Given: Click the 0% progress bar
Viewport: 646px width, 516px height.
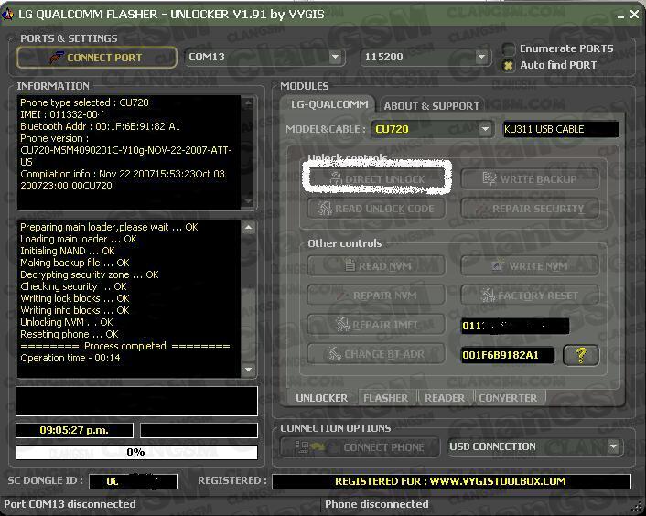Looking at the screenshot, I should tap(136, 452).
